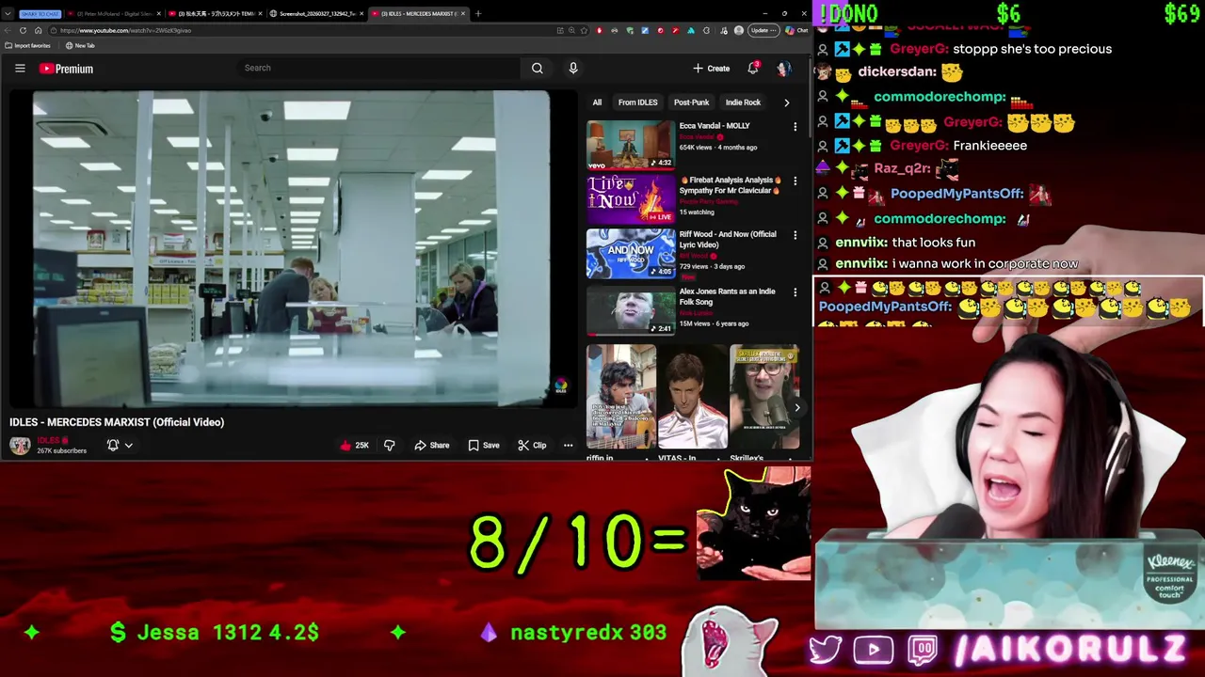Click Riff Wood And Now title
Image resolution: width=1205 pixels, height=677 pixels.
[728, 240]
